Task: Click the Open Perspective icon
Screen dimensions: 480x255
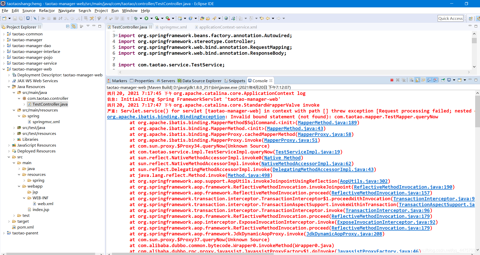Action: pyautogui.click(x=471, y=18)
